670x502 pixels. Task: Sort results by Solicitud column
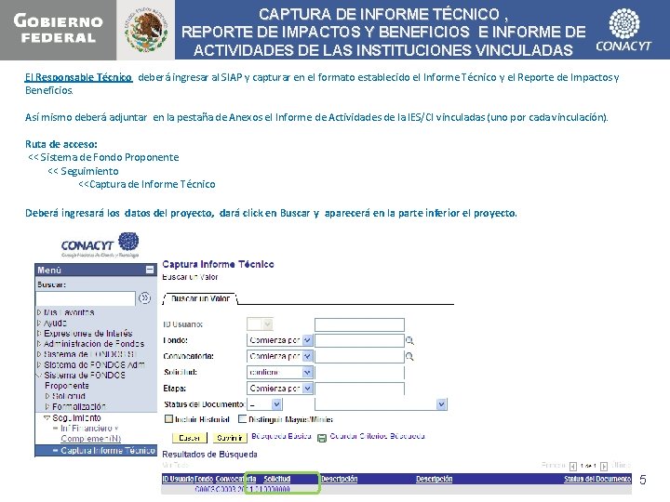tap(277, 479)
